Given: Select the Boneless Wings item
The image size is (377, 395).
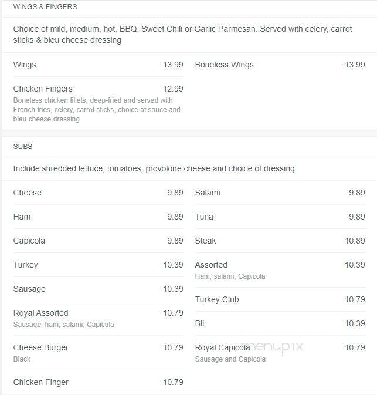Looking at the screenshot, I should (x=280, y=65).
